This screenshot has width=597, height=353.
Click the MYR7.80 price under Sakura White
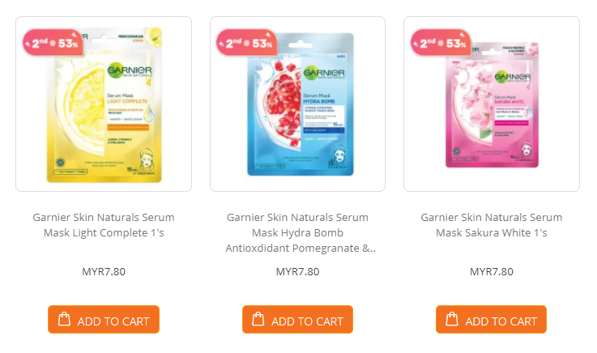(492, 271)
